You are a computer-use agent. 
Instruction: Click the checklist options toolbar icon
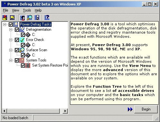pyautogui.click(x=37, y=18)
